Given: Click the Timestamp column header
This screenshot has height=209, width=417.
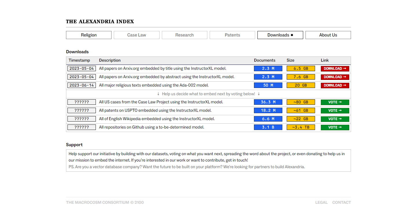Looking at the screenshot, I should click(79, 60).
